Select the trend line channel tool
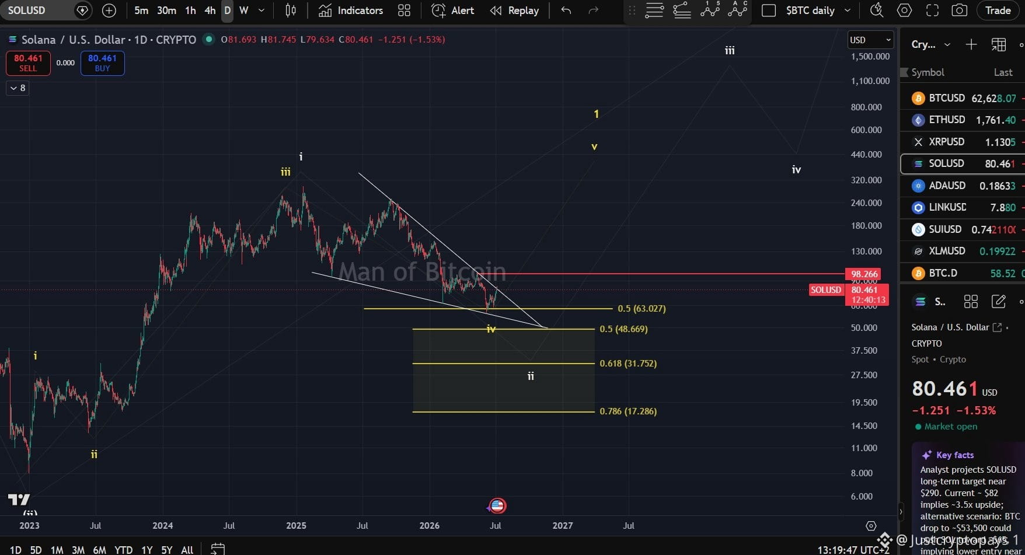 pyautogui.click(x=682, y=11)
